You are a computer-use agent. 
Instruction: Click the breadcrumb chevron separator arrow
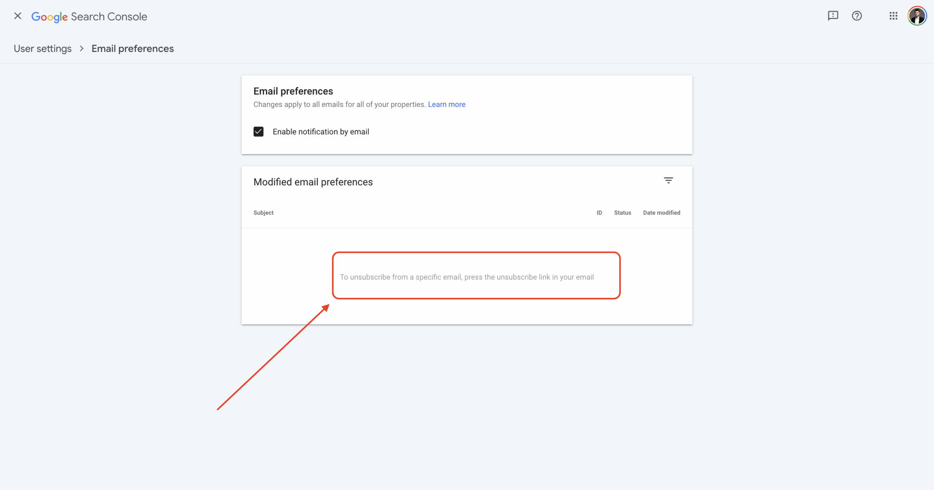click(x=82, y=49)
